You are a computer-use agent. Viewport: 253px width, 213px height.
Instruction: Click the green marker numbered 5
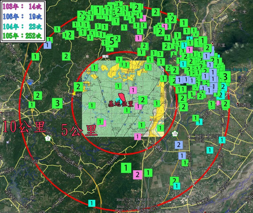112,41
